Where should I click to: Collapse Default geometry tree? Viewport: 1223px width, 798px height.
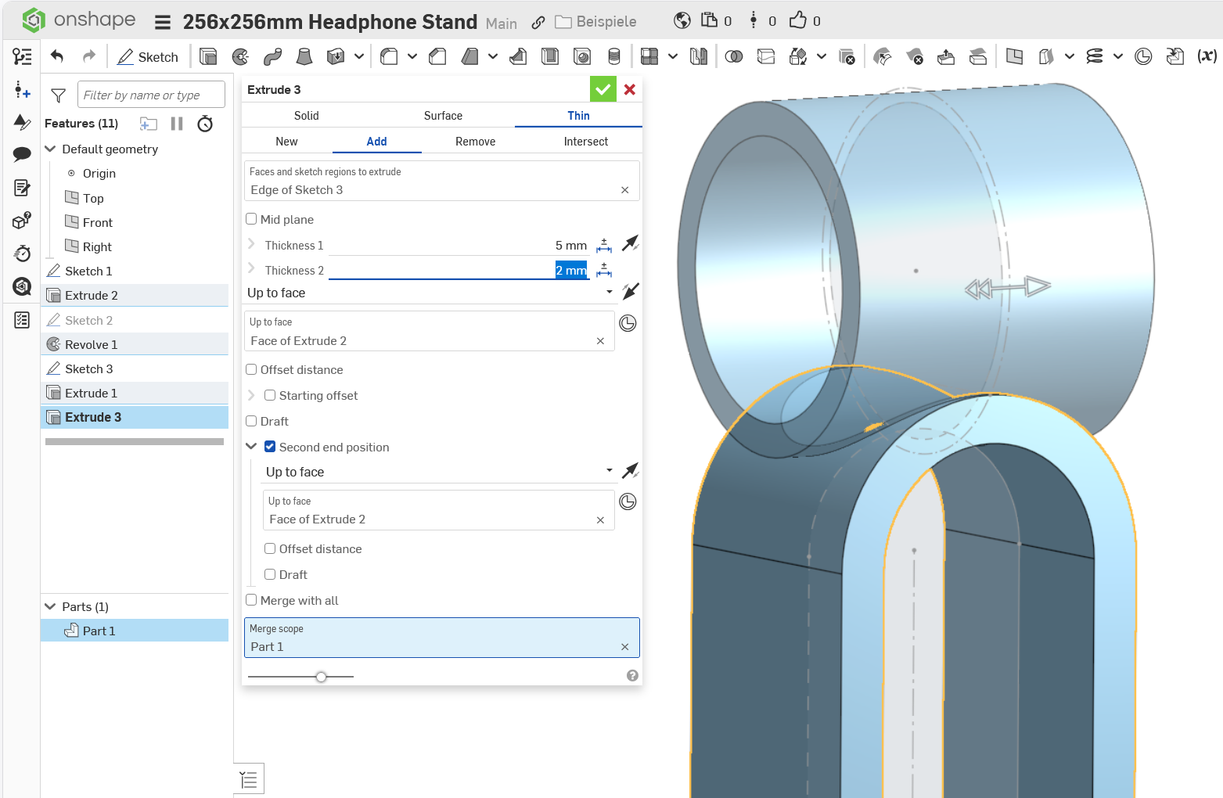pos(50,149)
